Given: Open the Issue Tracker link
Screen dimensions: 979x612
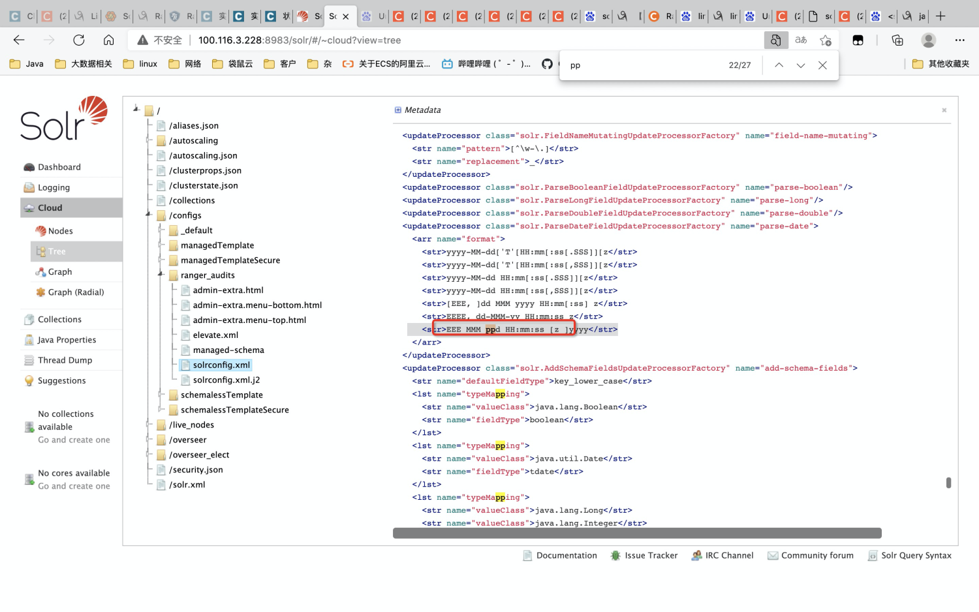Looking at the screenshot, I should 651,555.
